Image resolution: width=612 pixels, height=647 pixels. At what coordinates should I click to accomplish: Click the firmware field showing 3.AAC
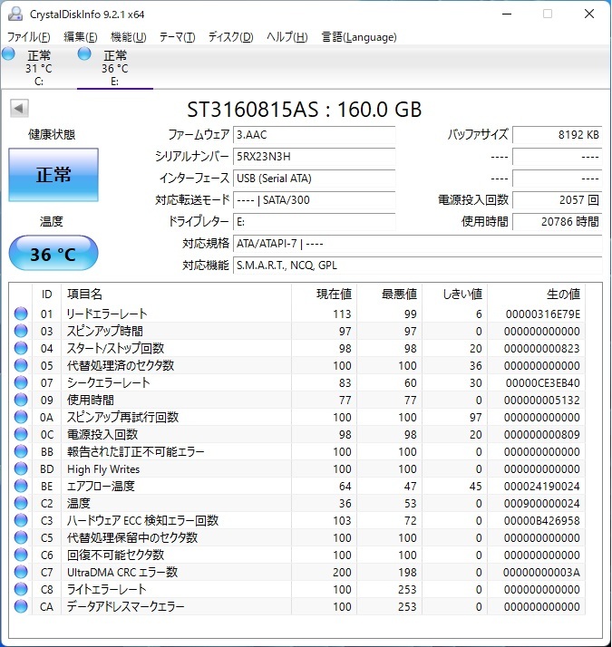pyautogui.click(x=314, y=134)
